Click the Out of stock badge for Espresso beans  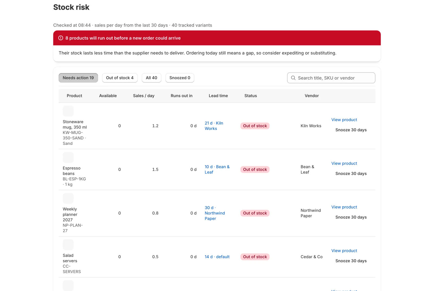(x=255, y=169)
